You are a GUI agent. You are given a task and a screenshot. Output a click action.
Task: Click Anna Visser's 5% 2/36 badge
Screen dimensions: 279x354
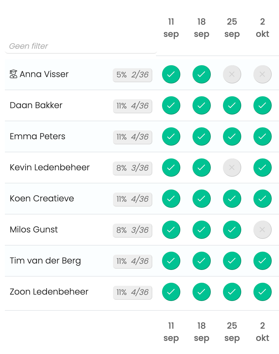coord(132,75)
